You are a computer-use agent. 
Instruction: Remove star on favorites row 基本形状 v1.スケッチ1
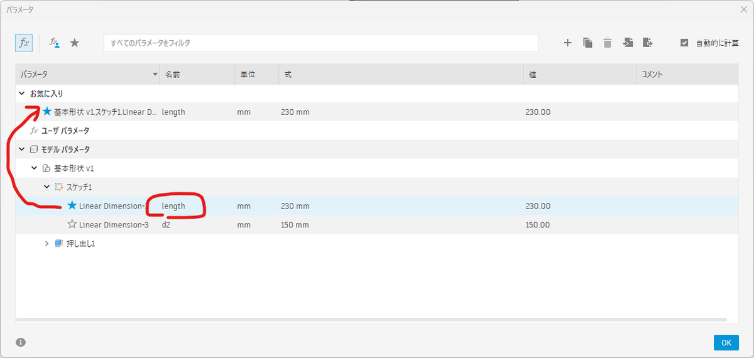tap(47, 112)
